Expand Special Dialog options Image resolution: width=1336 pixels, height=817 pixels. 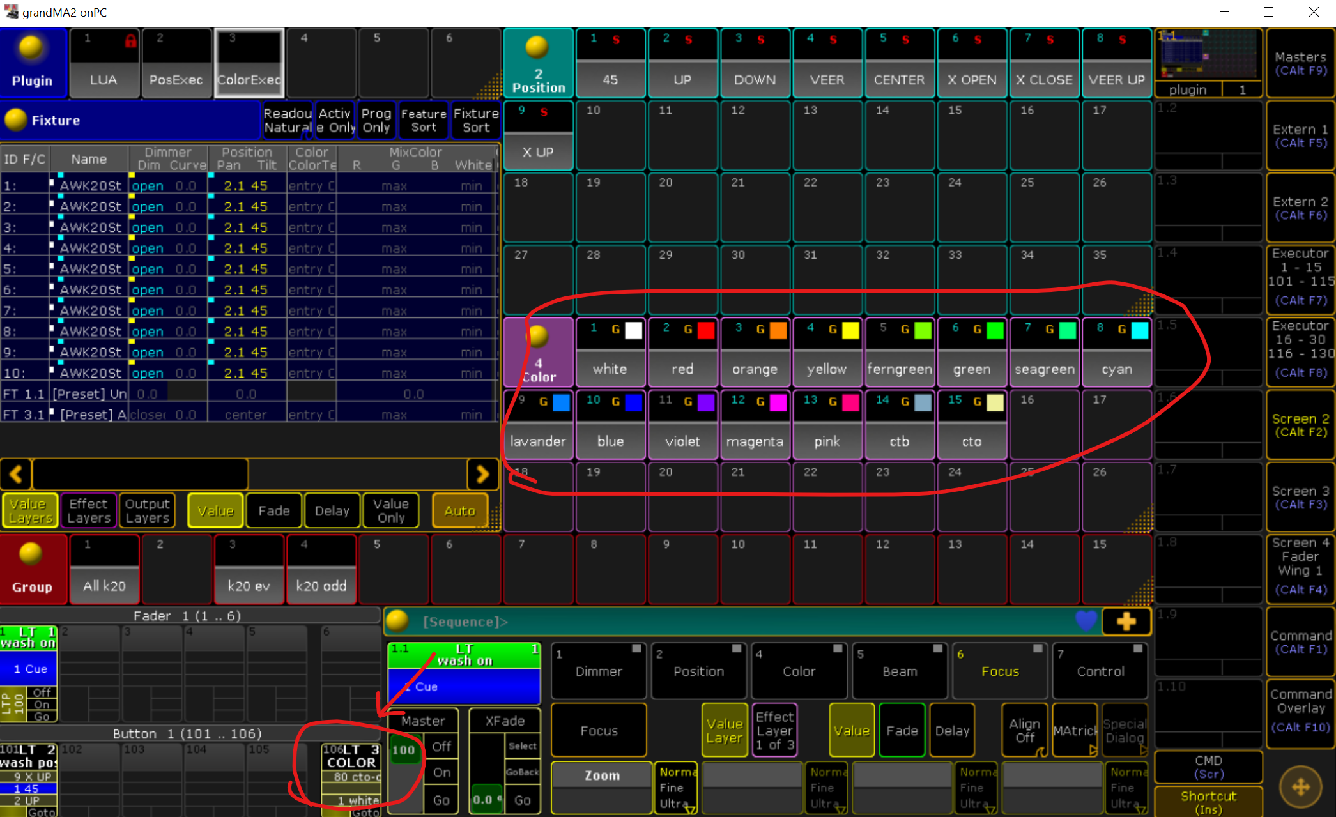(x=1125, y=731)
